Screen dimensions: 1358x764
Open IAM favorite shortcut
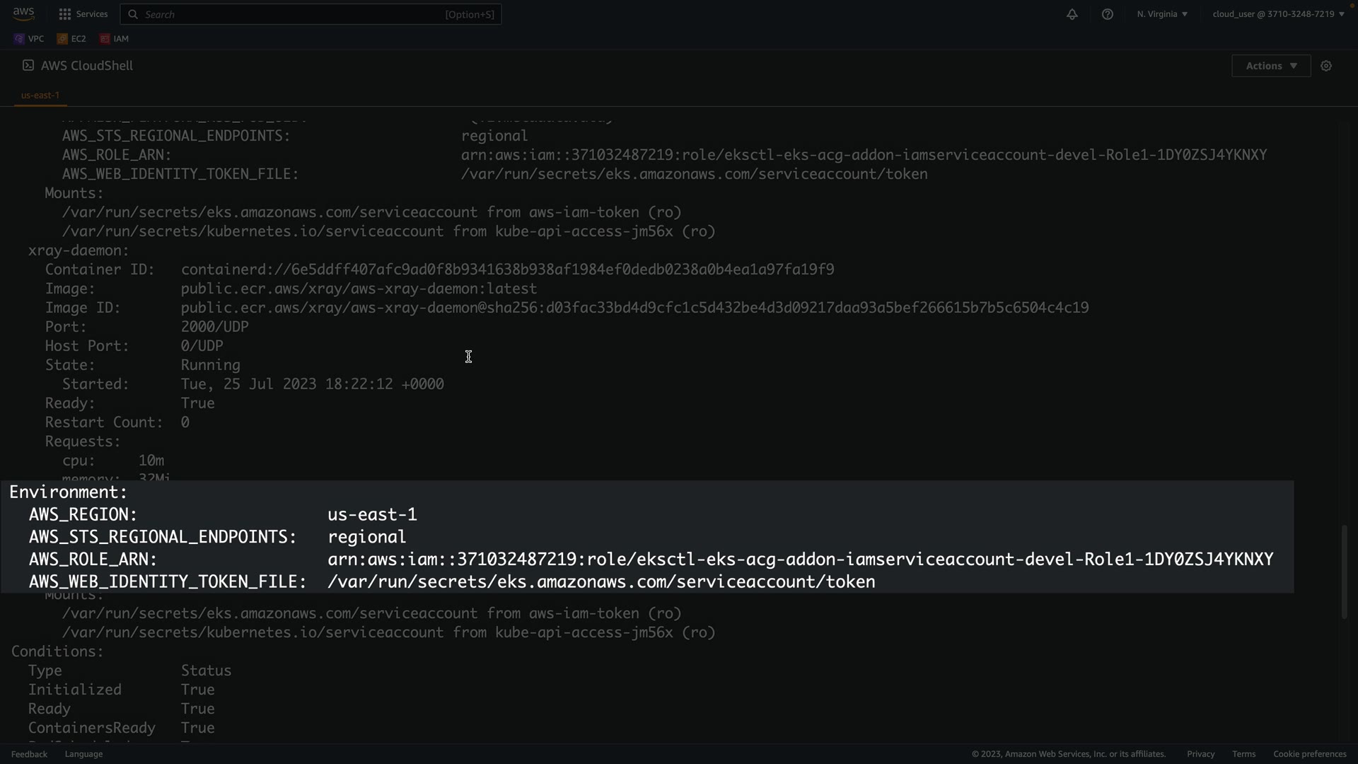[x=114, y=39]
